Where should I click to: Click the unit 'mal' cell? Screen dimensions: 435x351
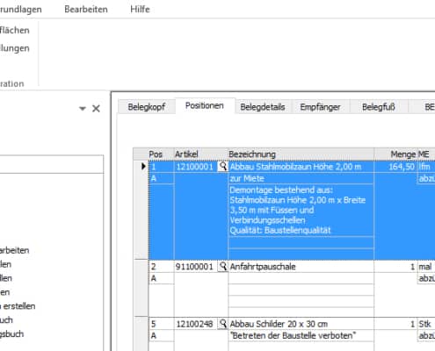coord(426,267)
